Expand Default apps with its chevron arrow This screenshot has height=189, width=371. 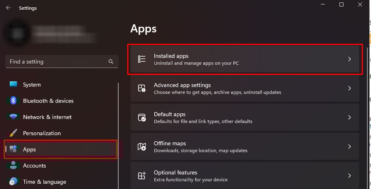coord(350,117)
